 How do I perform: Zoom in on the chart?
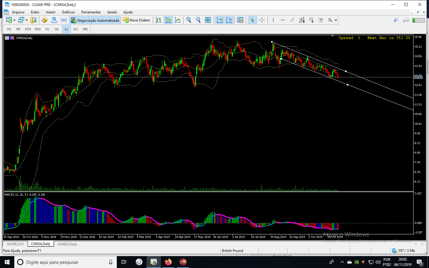pos(189,20)
